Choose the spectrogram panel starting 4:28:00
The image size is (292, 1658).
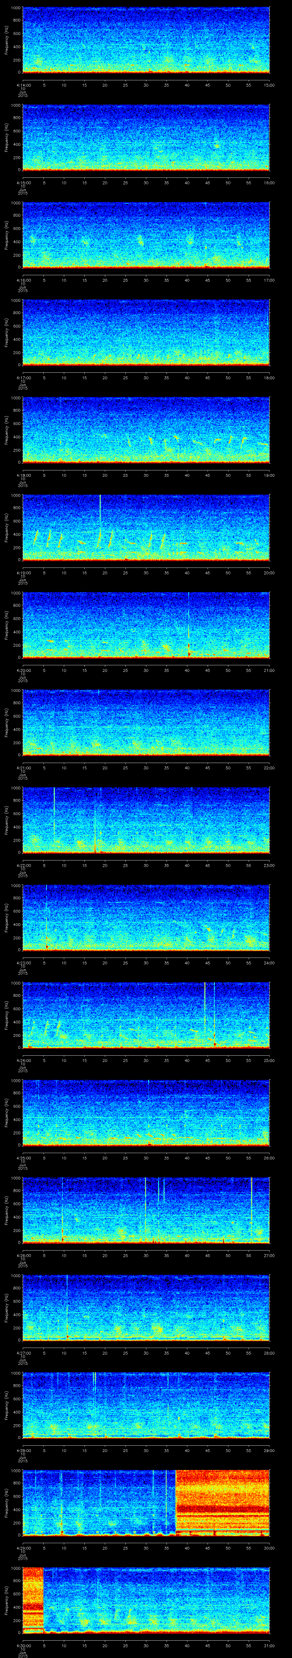coord(146,1406)
